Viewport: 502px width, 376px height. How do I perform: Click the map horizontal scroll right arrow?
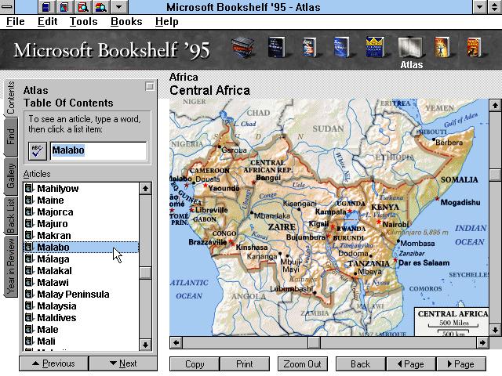(482, 343)
